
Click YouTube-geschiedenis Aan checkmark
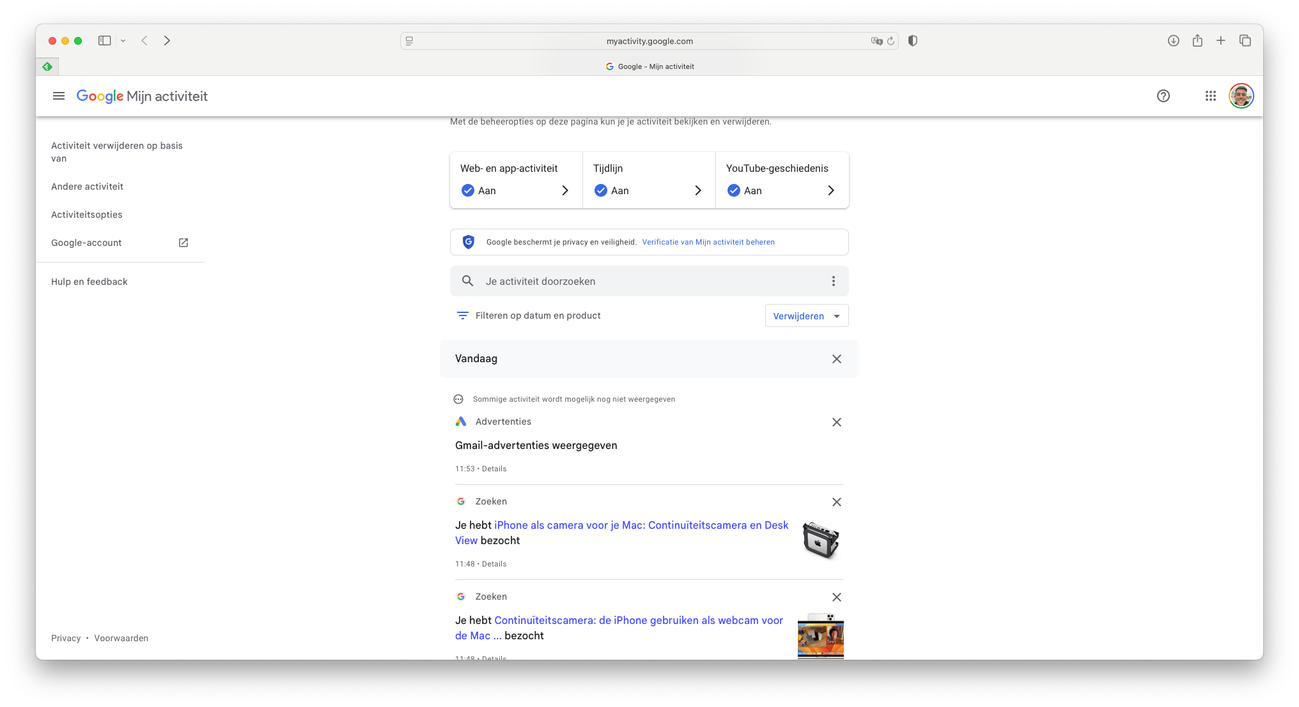(x=734, y=190)
